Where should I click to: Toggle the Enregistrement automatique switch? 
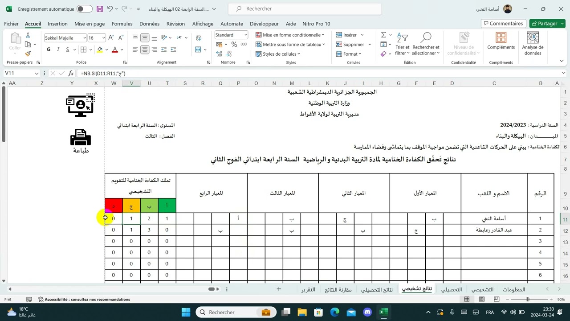coord(84,9)
